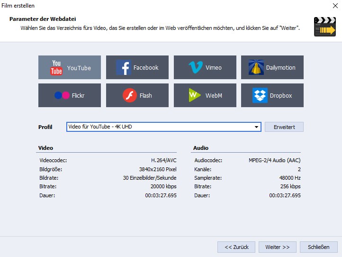Click the clapperboard icon in the header
The image size is (342, 257).
click(324, 27)
